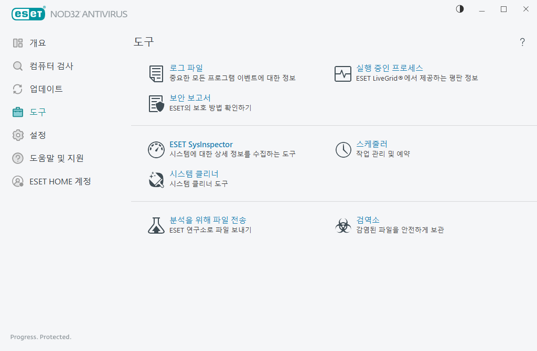
Task: Click text '시스템 클리너 도구'
Action: [x=199, y=184]
